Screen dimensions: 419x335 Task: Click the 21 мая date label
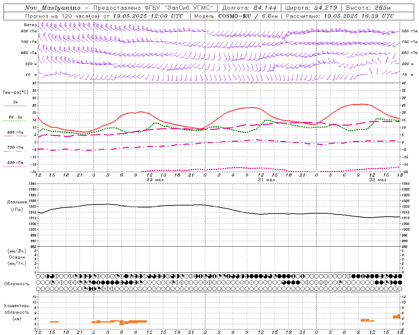tap(266, 180)
